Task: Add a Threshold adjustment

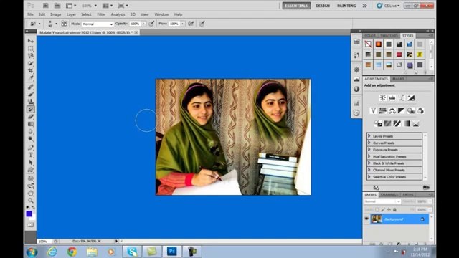Action: [397, 124]
